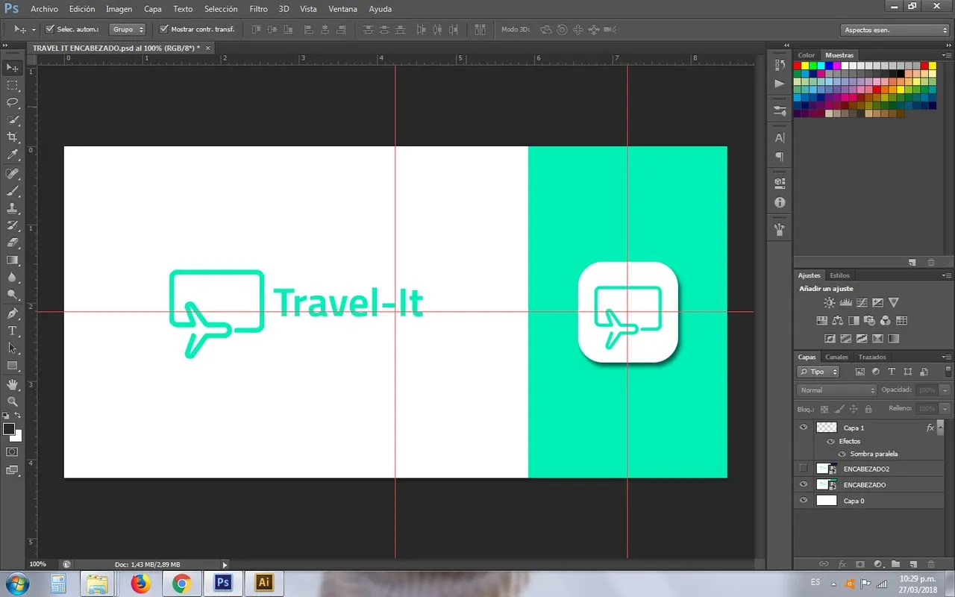Open the Capa menu
Screen dimensions: 955x597
coord(153,9)
